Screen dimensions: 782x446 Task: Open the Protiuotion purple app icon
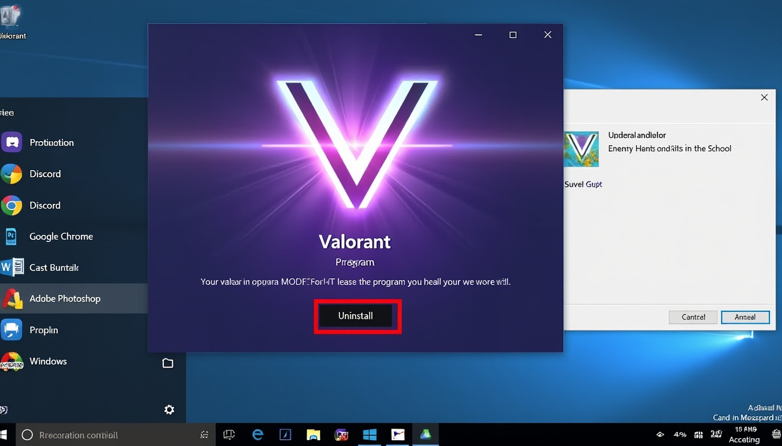coord(12,142)
